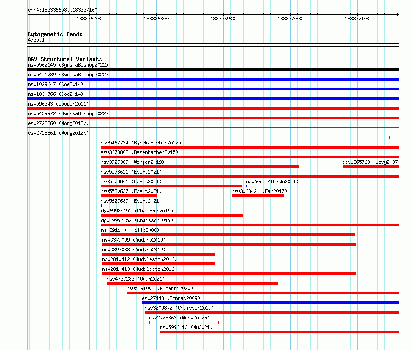Select esv27448 (Conrad2009) label
Image resolution: width=412 pixels, height=350 pixels.
171,298
